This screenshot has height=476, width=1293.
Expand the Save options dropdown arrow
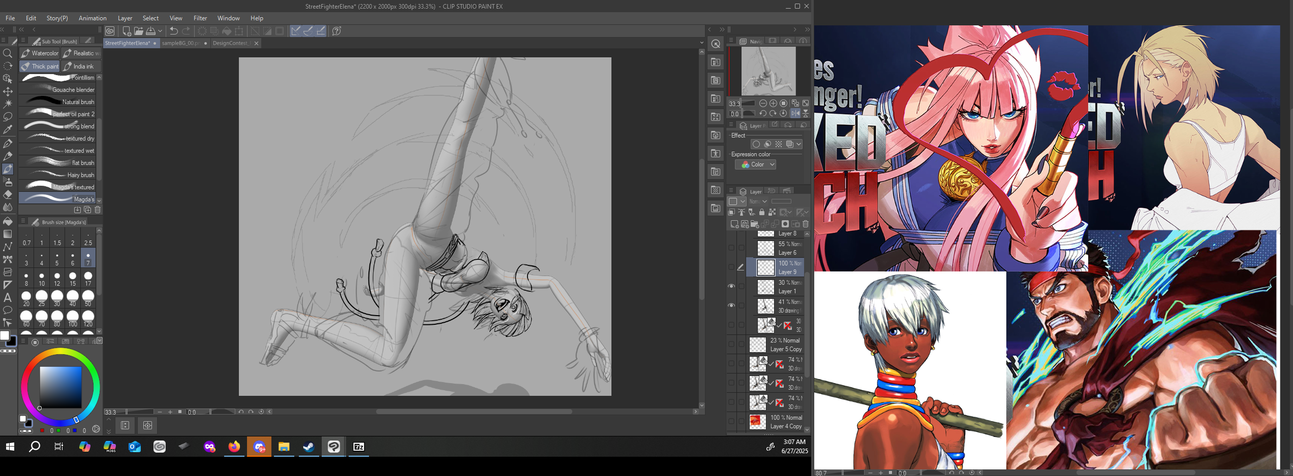point(160,31)
